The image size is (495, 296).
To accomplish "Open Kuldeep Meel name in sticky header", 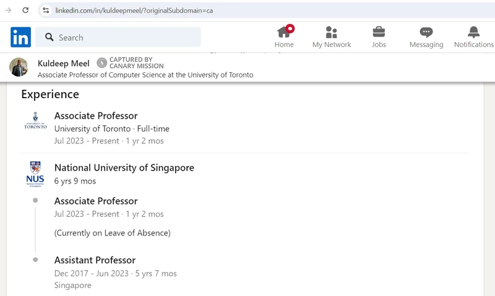I will pos(64,64).
